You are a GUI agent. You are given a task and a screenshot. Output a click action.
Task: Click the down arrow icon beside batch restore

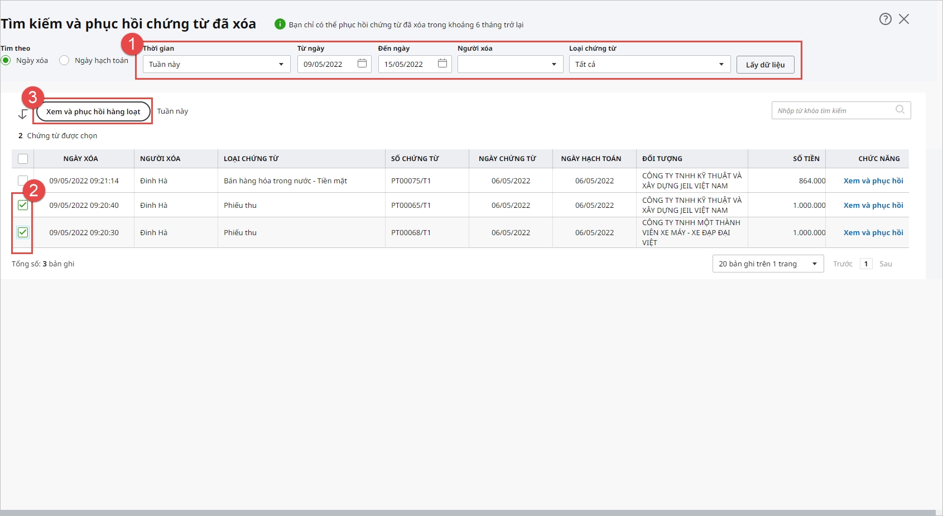23,114
